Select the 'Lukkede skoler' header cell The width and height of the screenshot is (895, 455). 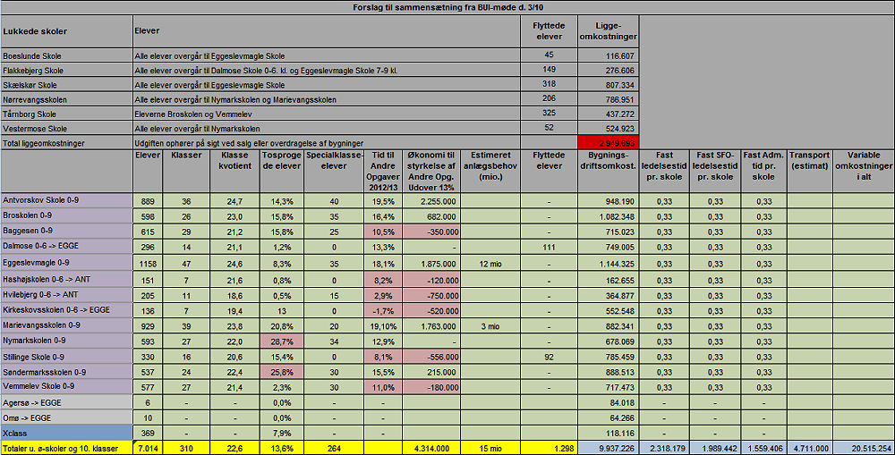click(x=65, y=31)
